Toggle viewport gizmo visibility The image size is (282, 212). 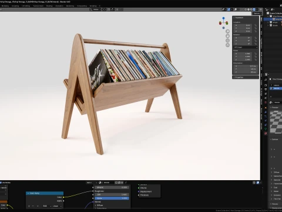(229, 9)
